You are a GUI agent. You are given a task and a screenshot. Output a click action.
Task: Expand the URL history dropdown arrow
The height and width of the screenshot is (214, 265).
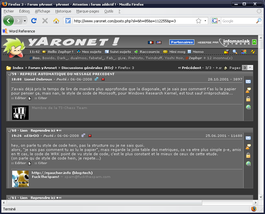(205, 21)
